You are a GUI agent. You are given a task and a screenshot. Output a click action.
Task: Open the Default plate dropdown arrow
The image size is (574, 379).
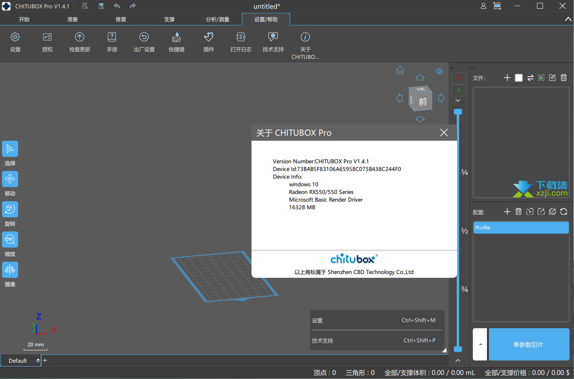click(38, 360)
